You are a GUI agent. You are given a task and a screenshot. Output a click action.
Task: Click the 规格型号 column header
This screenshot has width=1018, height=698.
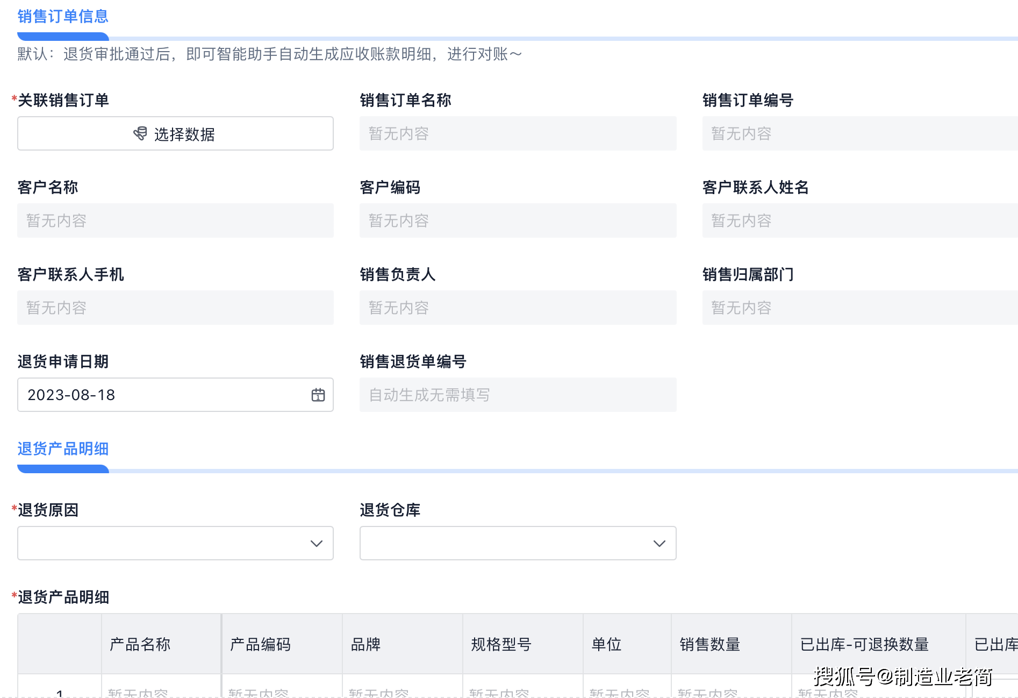[523, 644]
